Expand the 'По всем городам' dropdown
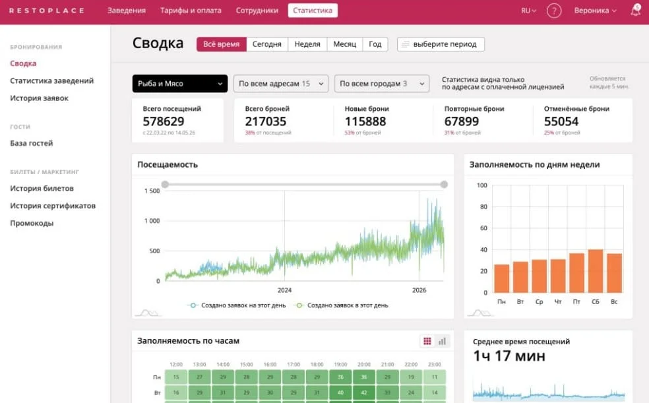Screen dimensions: 649x403 click(x=382, y=84)
